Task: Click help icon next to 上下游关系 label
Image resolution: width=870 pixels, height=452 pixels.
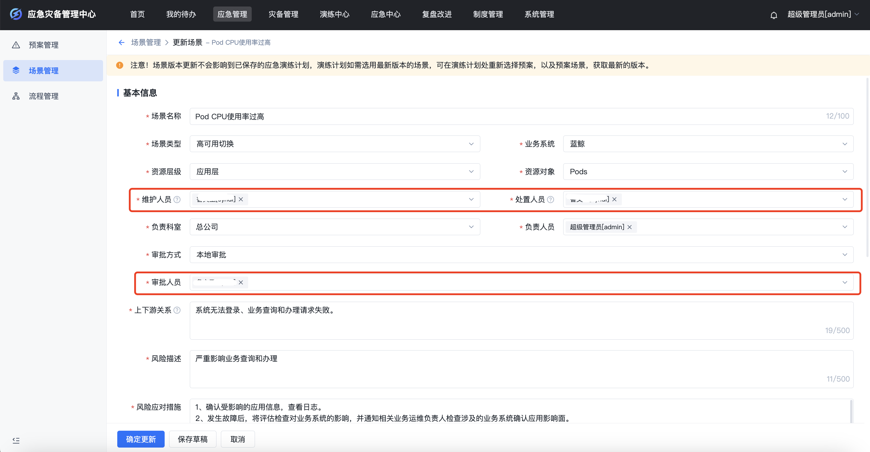Action: point(177,310)
